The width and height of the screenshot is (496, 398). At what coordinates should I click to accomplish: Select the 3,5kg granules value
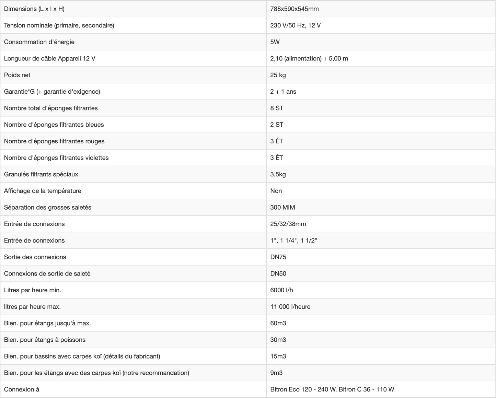point(278,174)
